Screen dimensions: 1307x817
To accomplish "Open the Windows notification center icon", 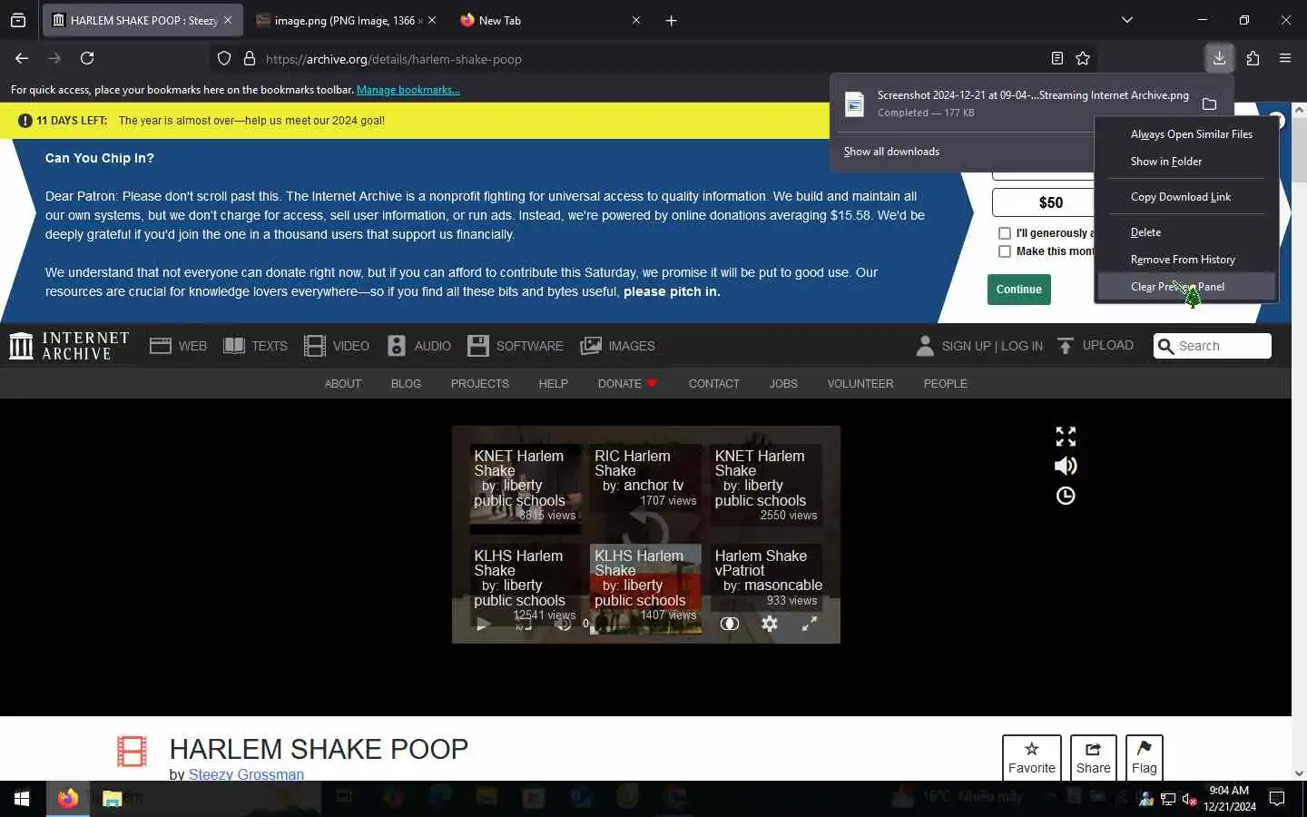I will coord(1277,799).
